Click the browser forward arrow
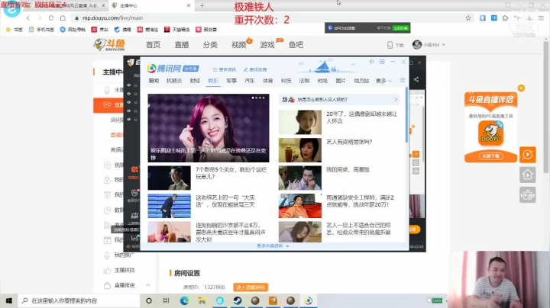550x308 pixels. click(x=40, y=18)
